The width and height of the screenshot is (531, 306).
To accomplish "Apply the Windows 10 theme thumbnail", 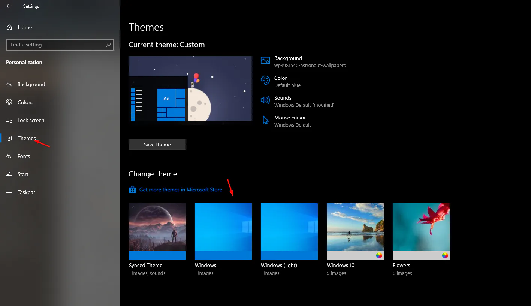I will coord(355,231).
